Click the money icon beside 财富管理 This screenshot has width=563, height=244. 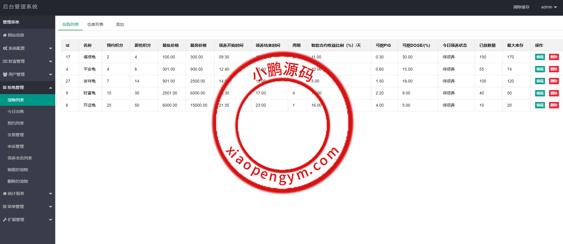click(x=5, y=61)
